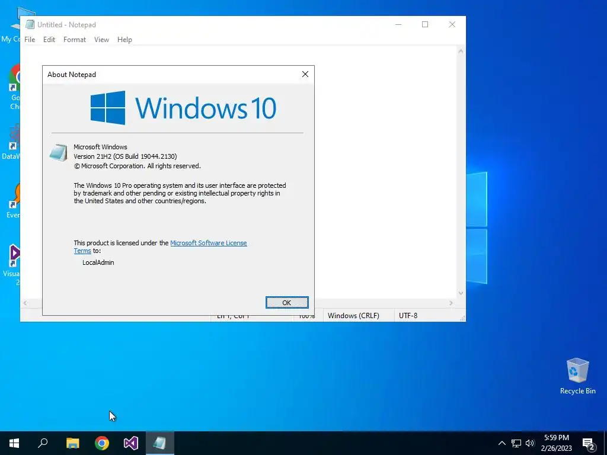Open Notepad's Format menu
This screenshot has height=455, width=607.
(x=74, y=40)
